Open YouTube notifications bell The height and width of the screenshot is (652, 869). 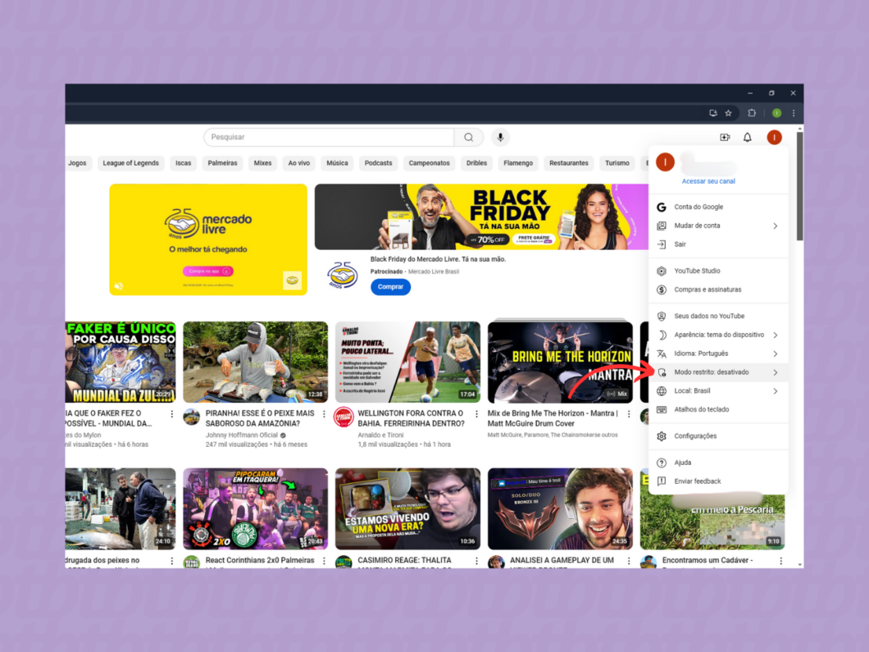[x=747, y=137]
